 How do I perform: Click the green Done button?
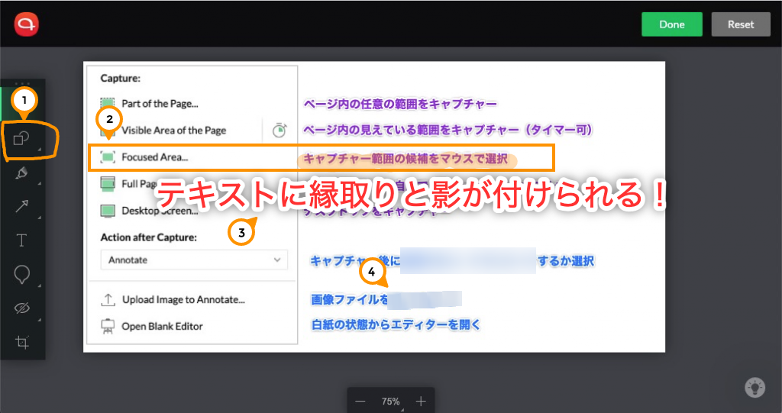click(x=671, y=24)
